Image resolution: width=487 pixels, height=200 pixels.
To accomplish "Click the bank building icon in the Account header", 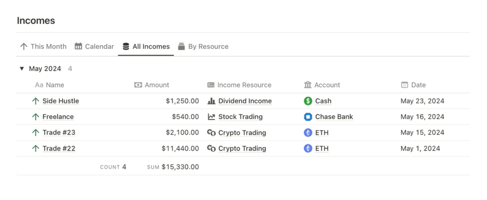I will (x=308, y=85).
